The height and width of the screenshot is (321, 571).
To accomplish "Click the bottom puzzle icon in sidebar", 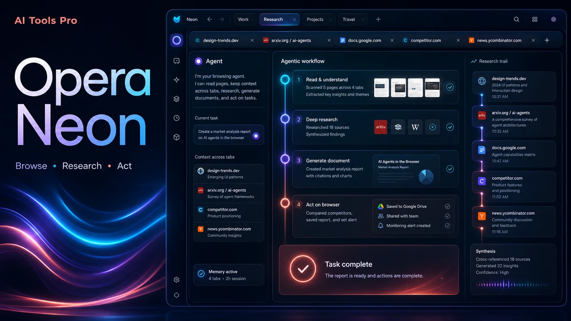I will [177, 295].
